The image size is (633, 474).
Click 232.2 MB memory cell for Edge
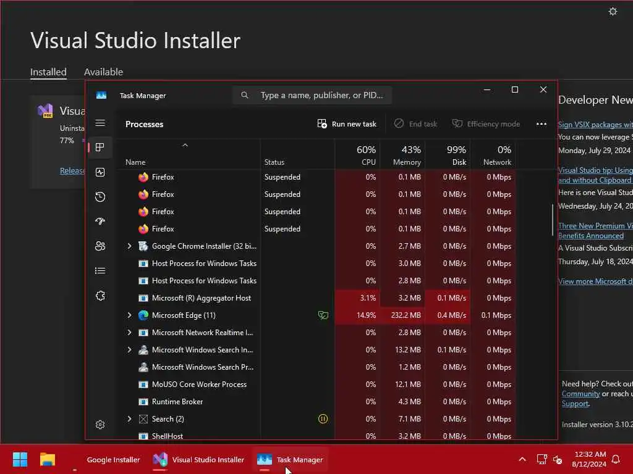coord(402,315)
